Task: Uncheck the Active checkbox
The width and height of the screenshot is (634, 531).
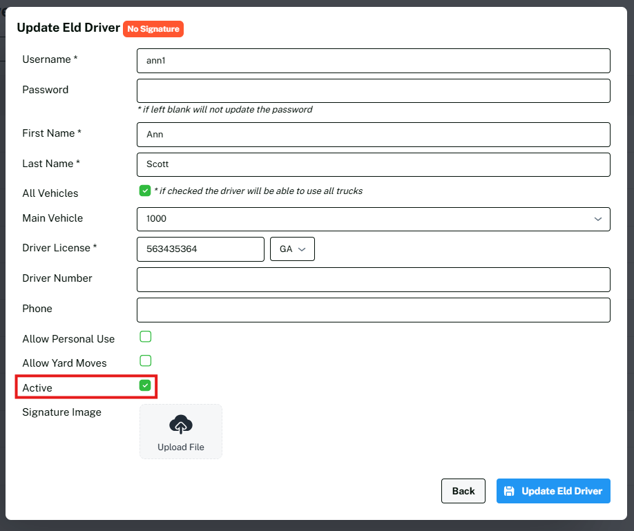Action: point(145,385)
